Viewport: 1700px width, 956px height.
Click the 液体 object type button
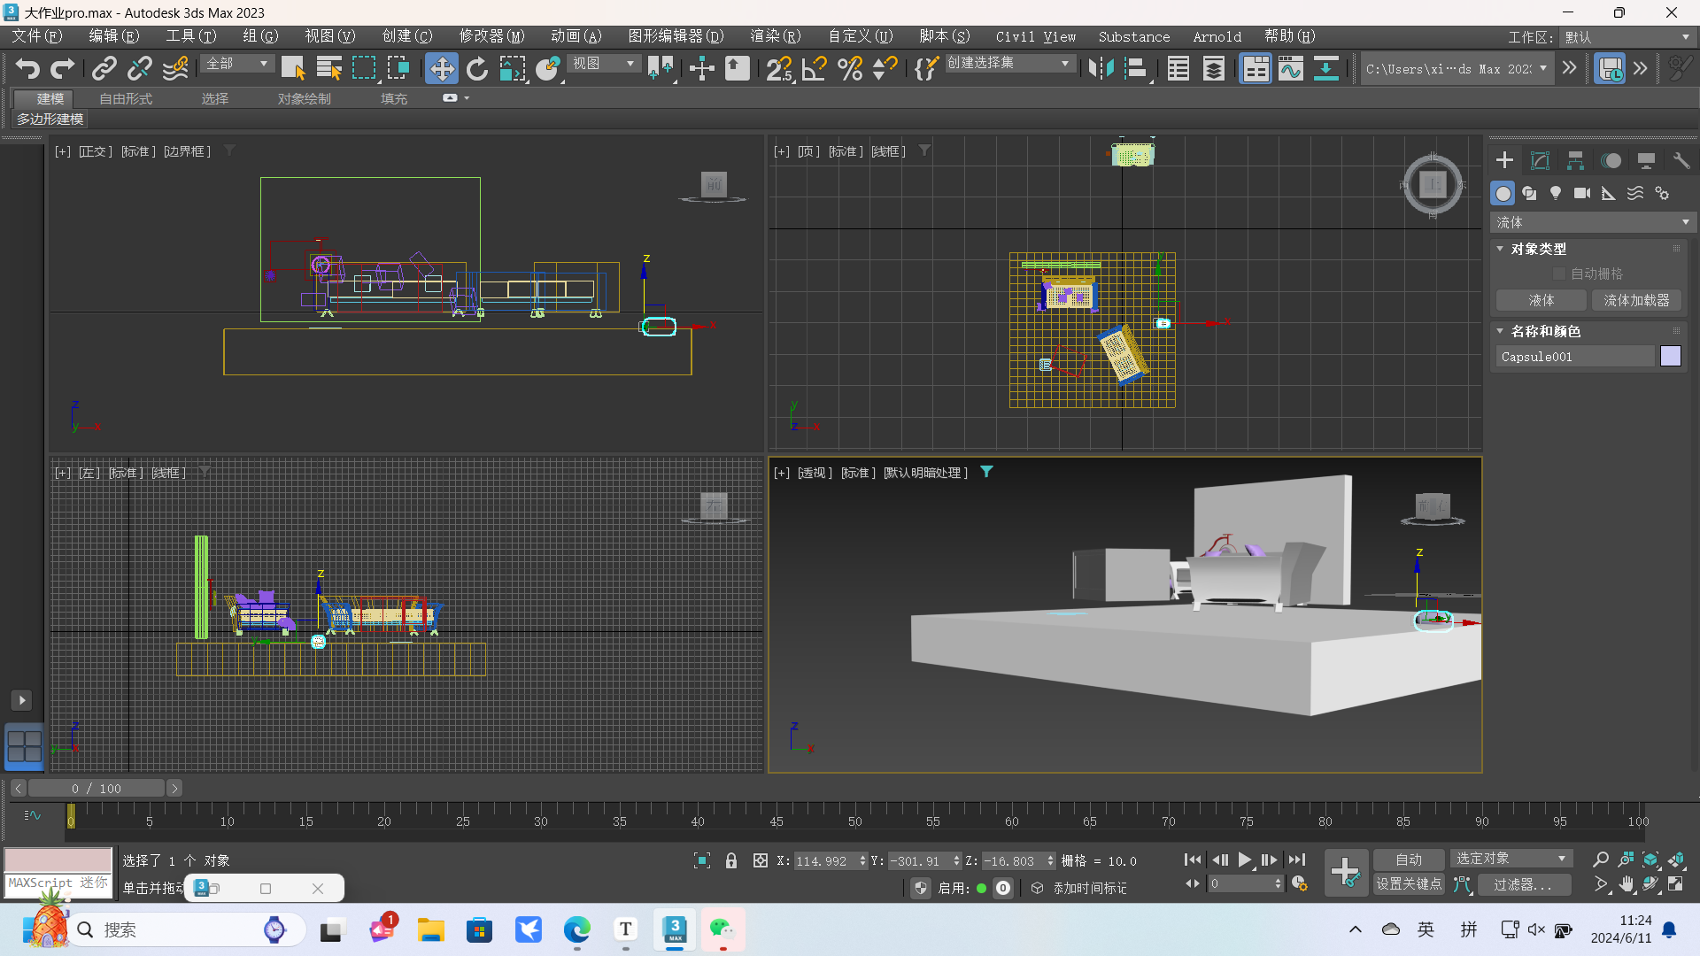click(x=1541, y=301)
